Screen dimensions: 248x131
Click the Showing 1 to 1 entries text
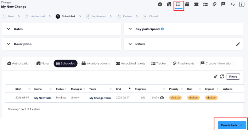click(24, 109)
